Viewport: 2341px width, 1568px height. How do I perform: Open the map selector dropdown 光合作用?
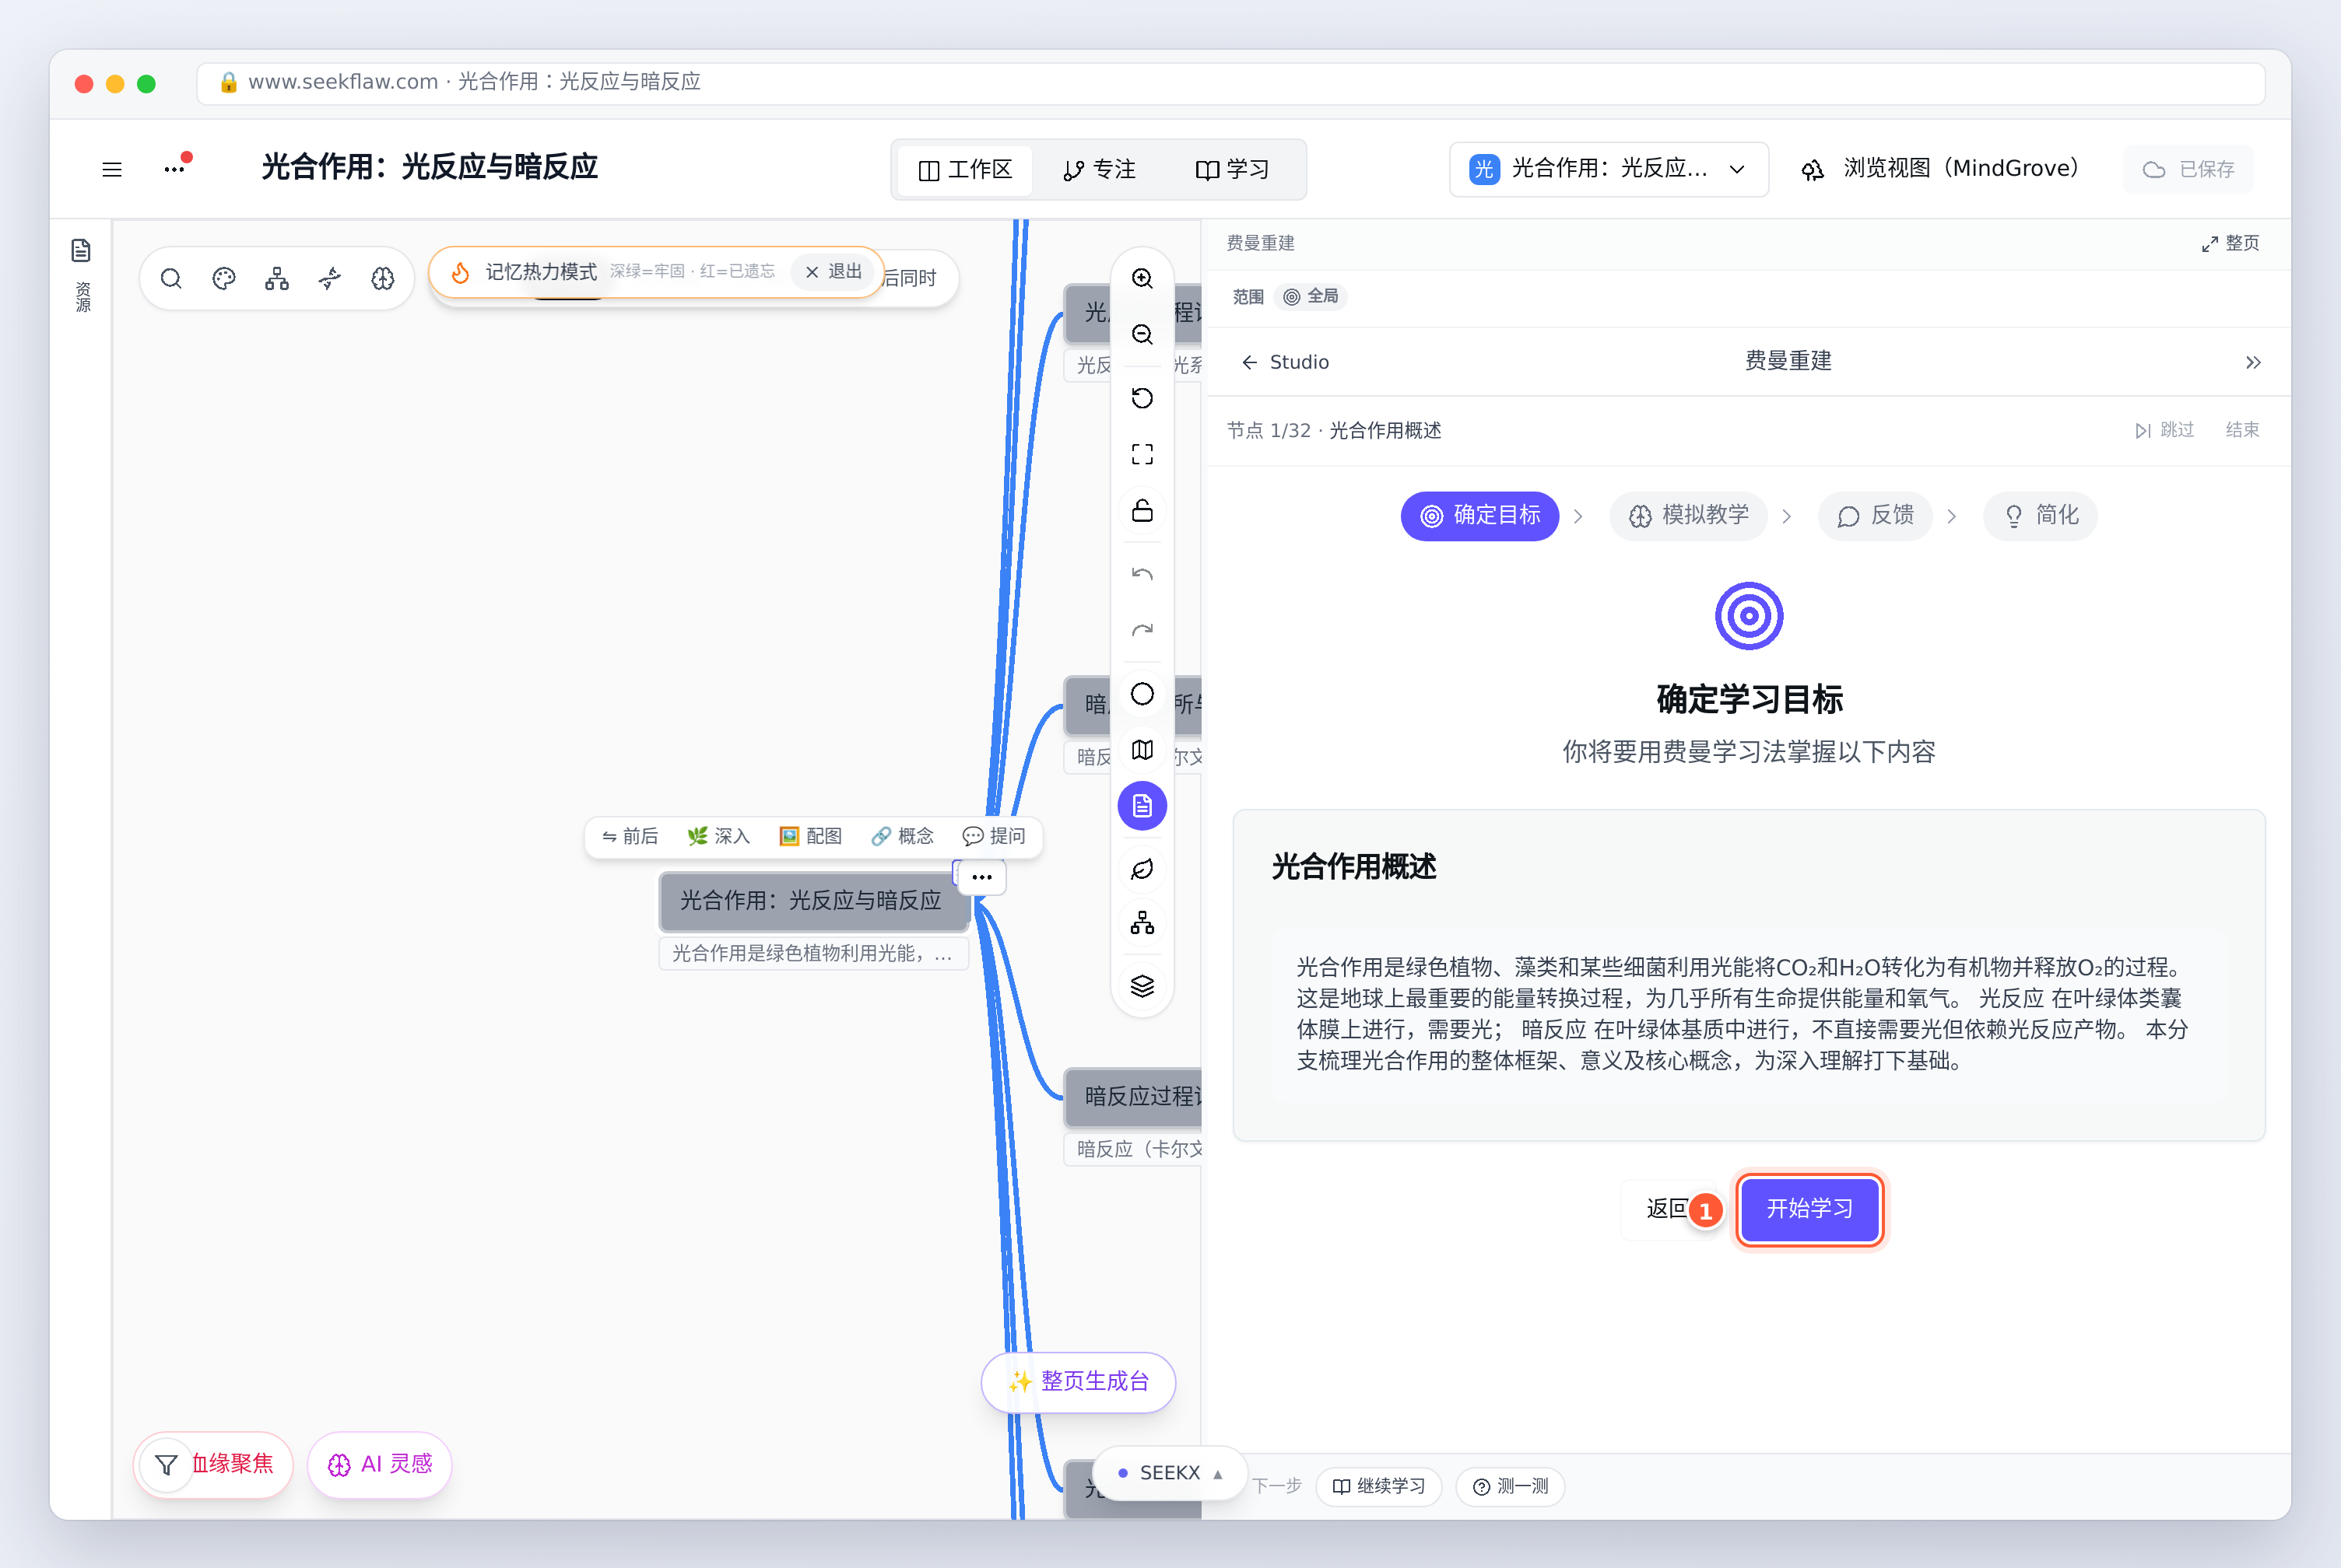click(1609, 169)
